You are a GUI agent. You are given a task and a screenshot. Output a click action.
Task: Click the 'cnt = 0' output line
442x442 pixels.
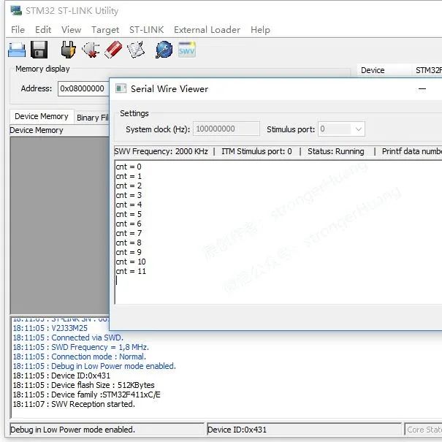click(x=129, y=167)
